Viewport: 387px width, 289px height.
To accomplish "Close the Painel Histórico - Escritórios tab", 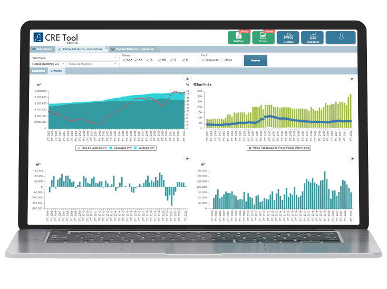I will [107, 48].
